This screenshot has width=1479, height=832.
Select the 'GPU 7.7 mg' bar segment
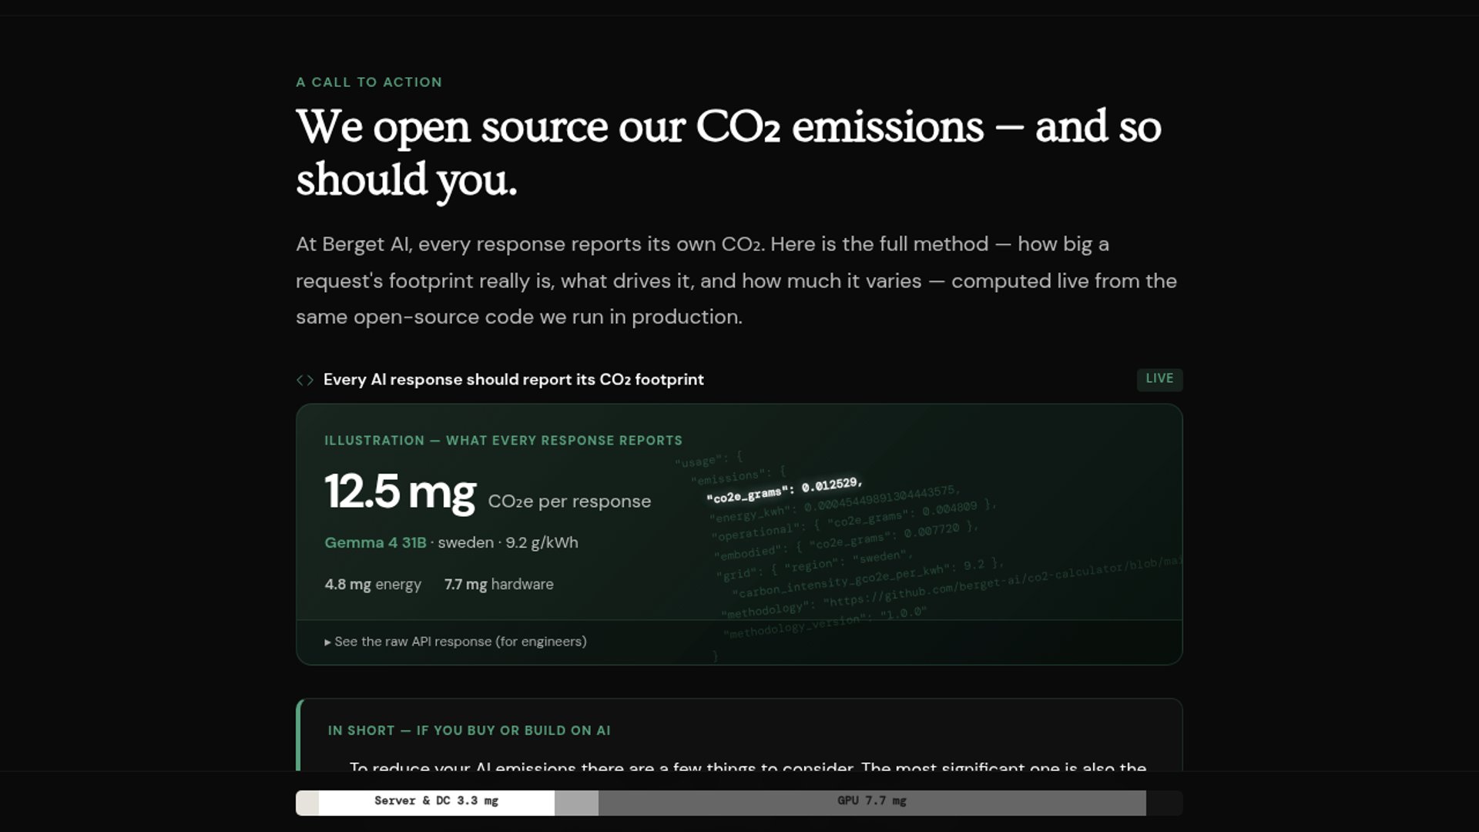(x=872, y=802)
